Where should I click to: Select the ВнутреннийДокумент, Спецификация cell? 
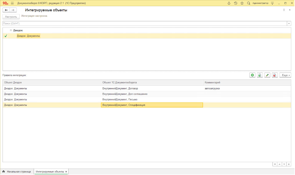click(x=152, y=105)
